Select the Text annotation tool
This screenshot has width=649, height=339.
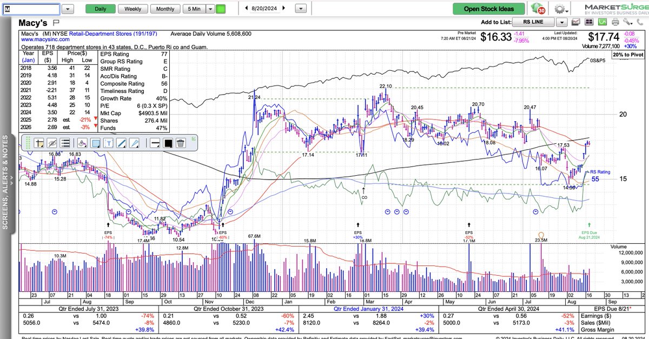[109, 143]
